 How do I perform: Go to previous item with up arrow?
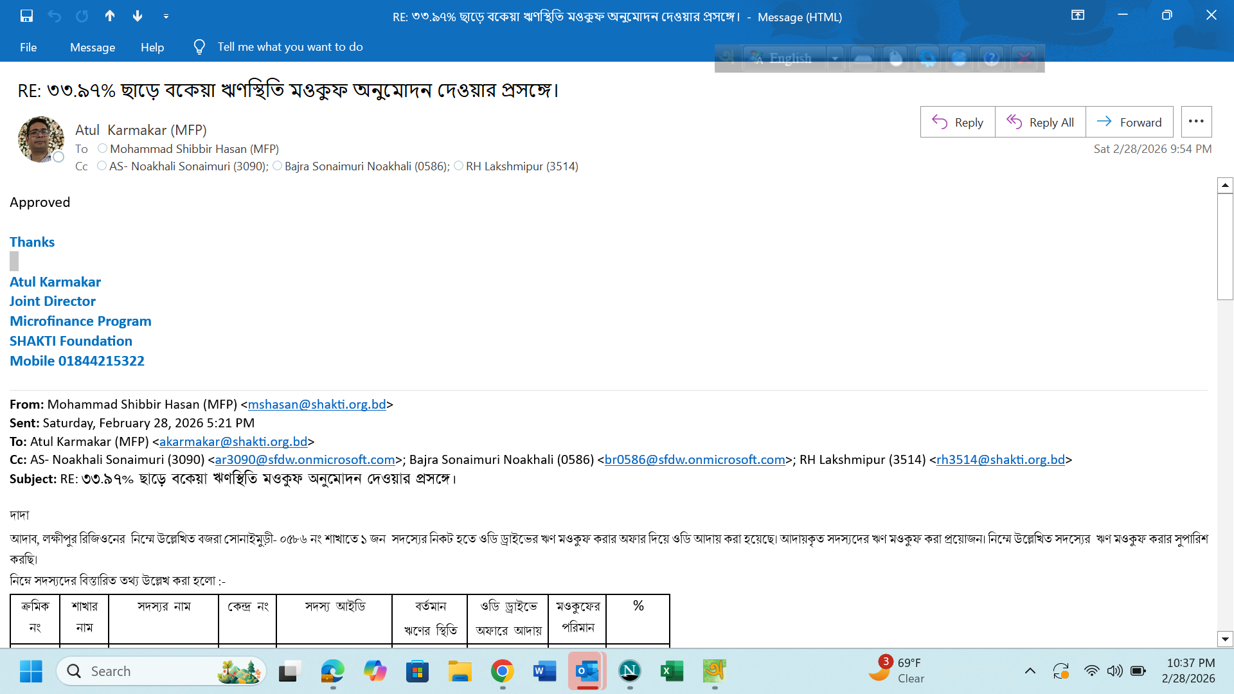tap(110, 16)
